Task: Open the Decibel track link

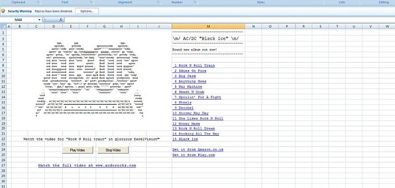Action: pyautogui.click(x=184, y=108)
